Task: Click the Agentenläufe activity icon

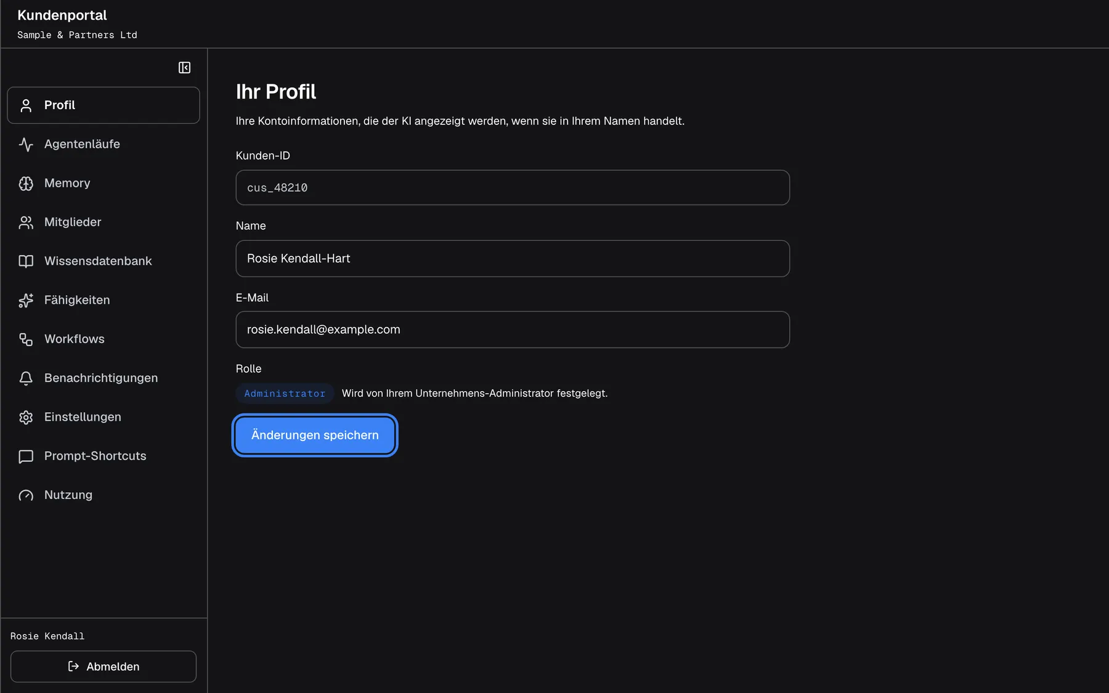Action: pos(26,144)
